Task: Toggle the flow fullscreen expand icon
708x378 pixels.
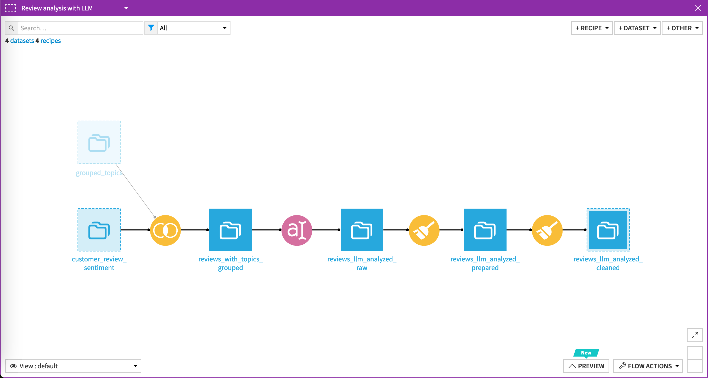Action: pyautogui.click(x=695, y=335)
